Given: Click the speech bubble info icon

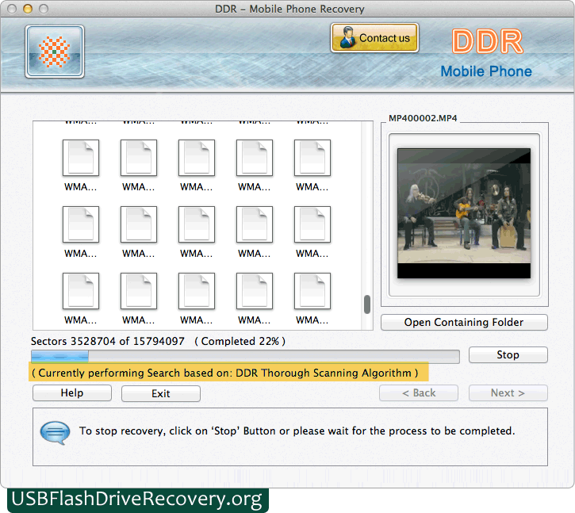Looking at the screenshot, I should coord(55,433).
